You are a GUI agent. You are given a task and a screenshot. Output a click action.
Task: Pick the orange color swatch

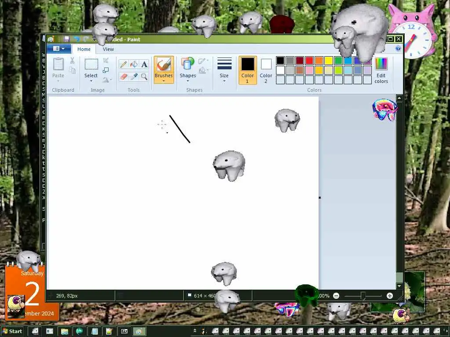[x=319, y=61]
